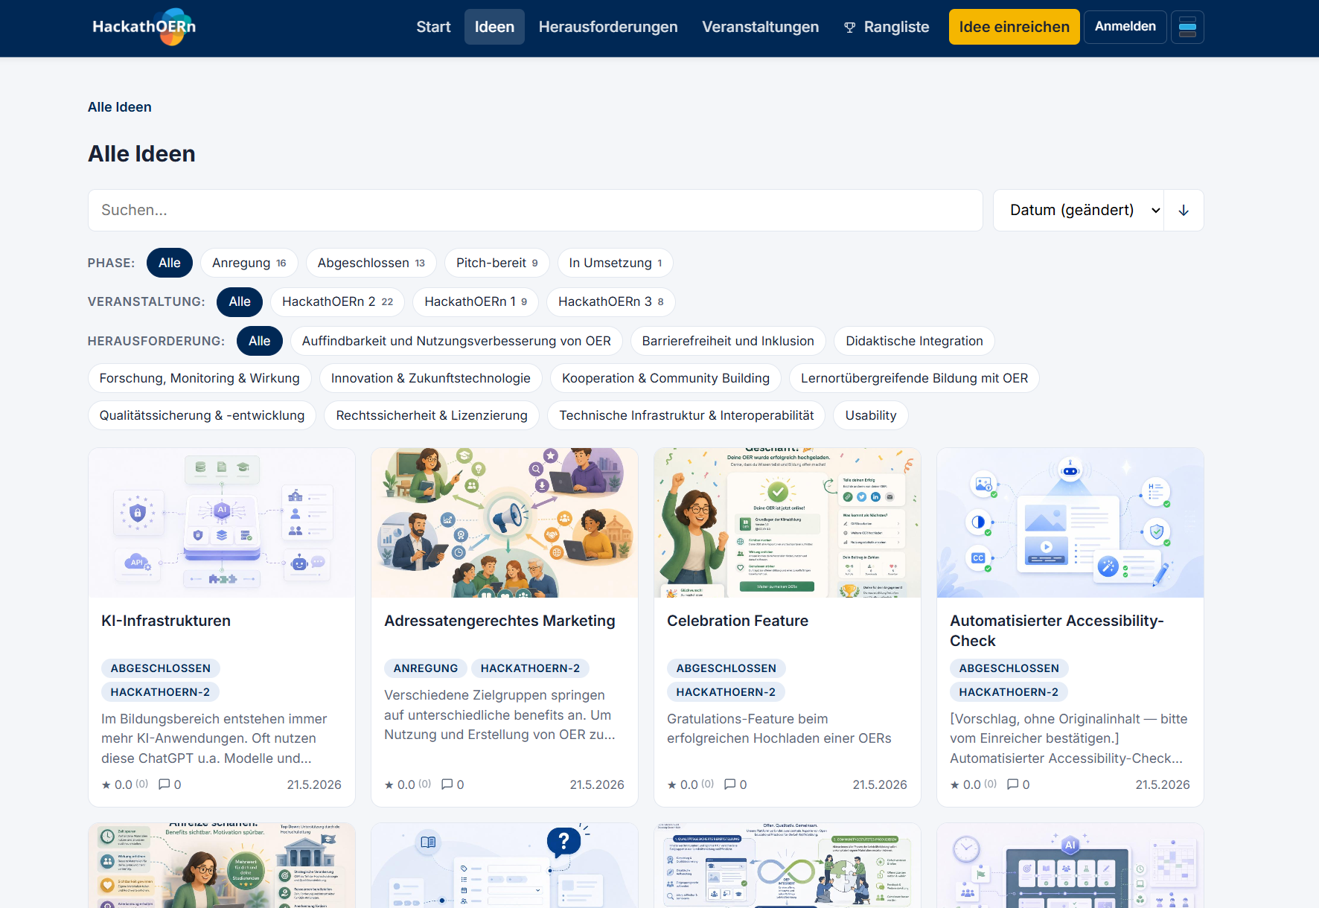This screenshot has width=1319, height=908.
Task: Click the Rangliste trophy icon
Action: point(850,28)
